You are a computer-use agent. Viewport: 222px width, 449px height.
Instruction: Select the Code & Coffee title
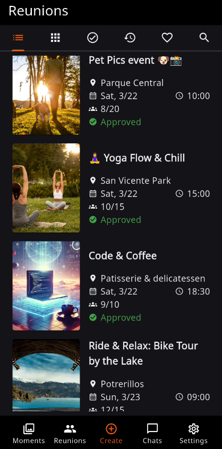(123, 256)
